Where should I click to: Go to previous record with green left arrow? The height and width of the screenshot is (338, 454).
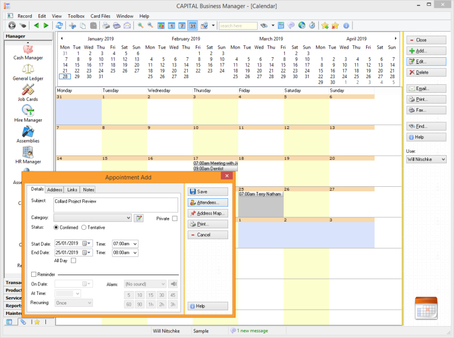(x=36, y=25)
